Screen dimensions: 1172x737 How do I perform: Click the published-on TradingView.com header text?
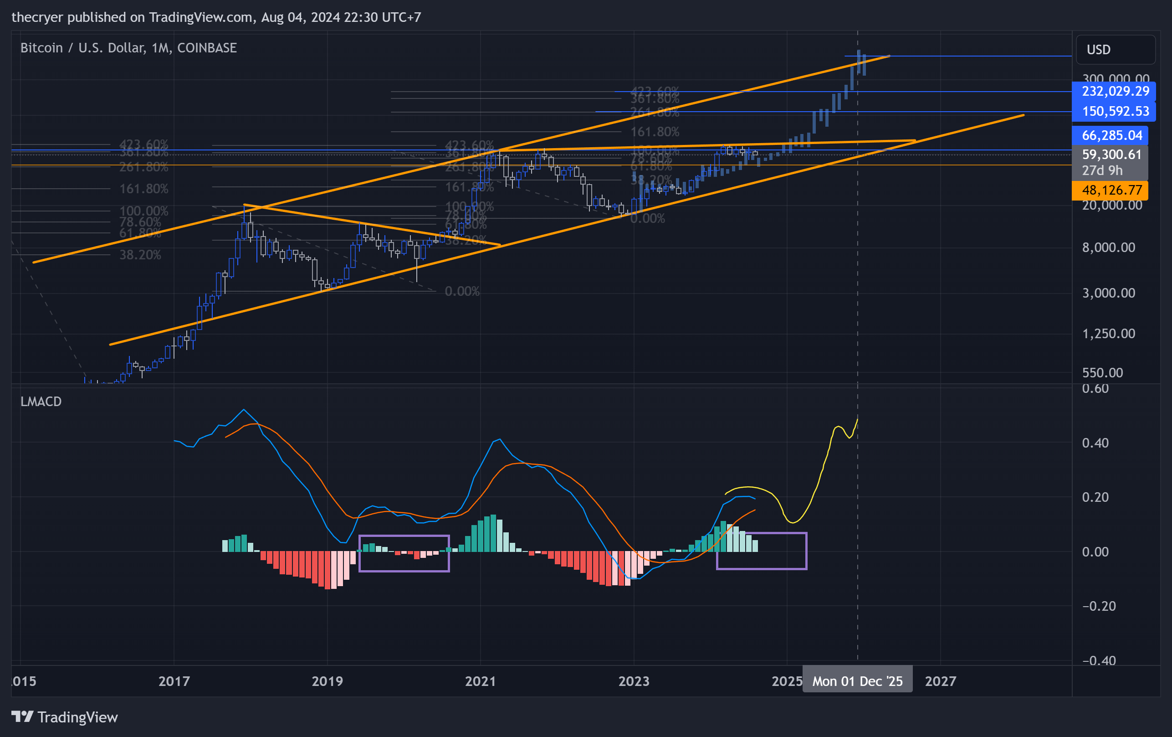[216, 17]
